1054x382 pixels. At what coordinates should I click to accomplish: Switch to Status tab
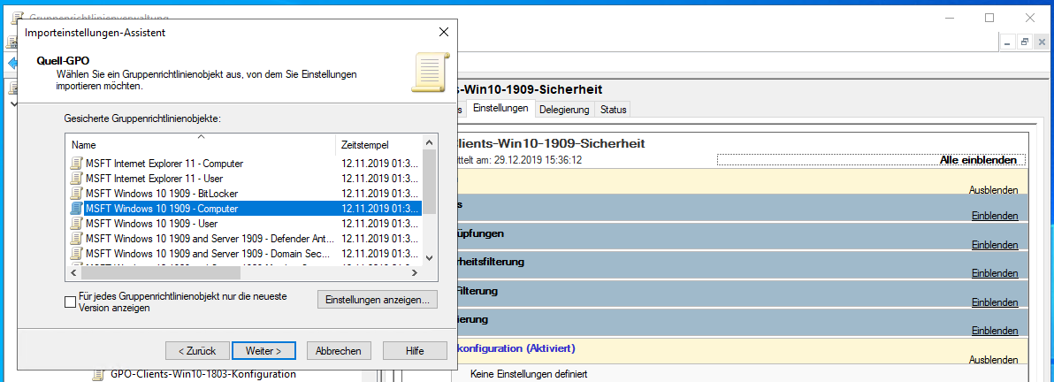[613, 109]
